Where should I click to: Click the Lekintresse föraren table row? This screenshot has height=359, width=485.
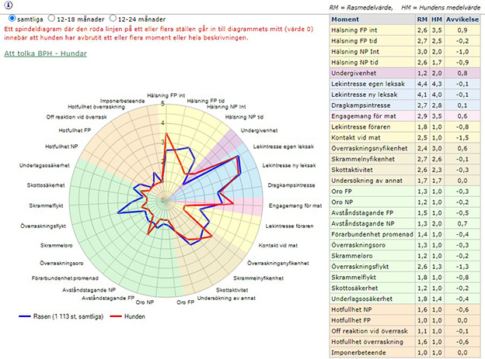click(405, 127)
